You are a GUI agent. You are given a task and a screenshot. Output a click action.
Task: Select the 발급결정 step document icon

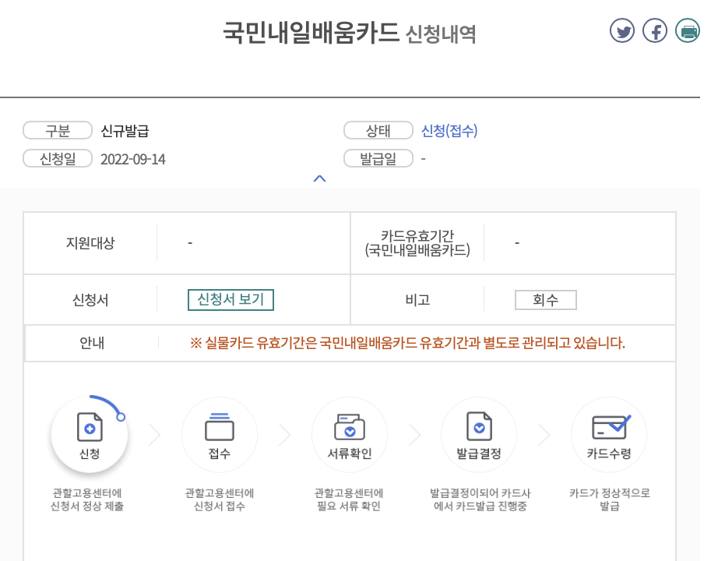click(479, 425)
